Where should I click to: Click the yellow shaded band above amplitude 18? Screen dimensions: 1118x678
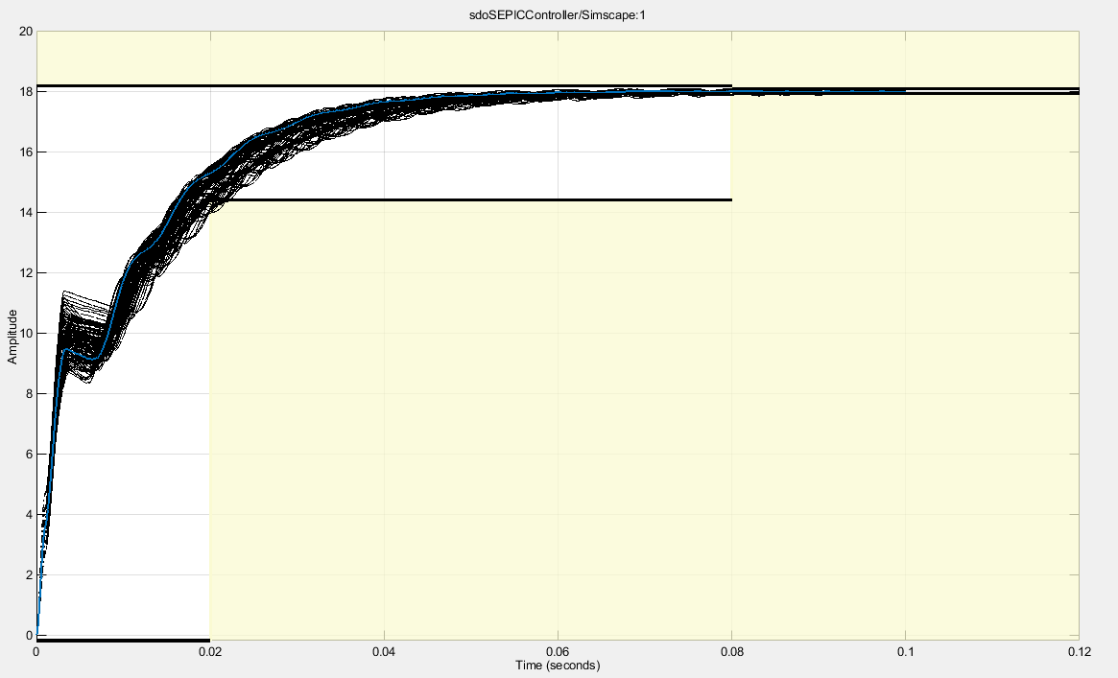(x=558, y=57)
